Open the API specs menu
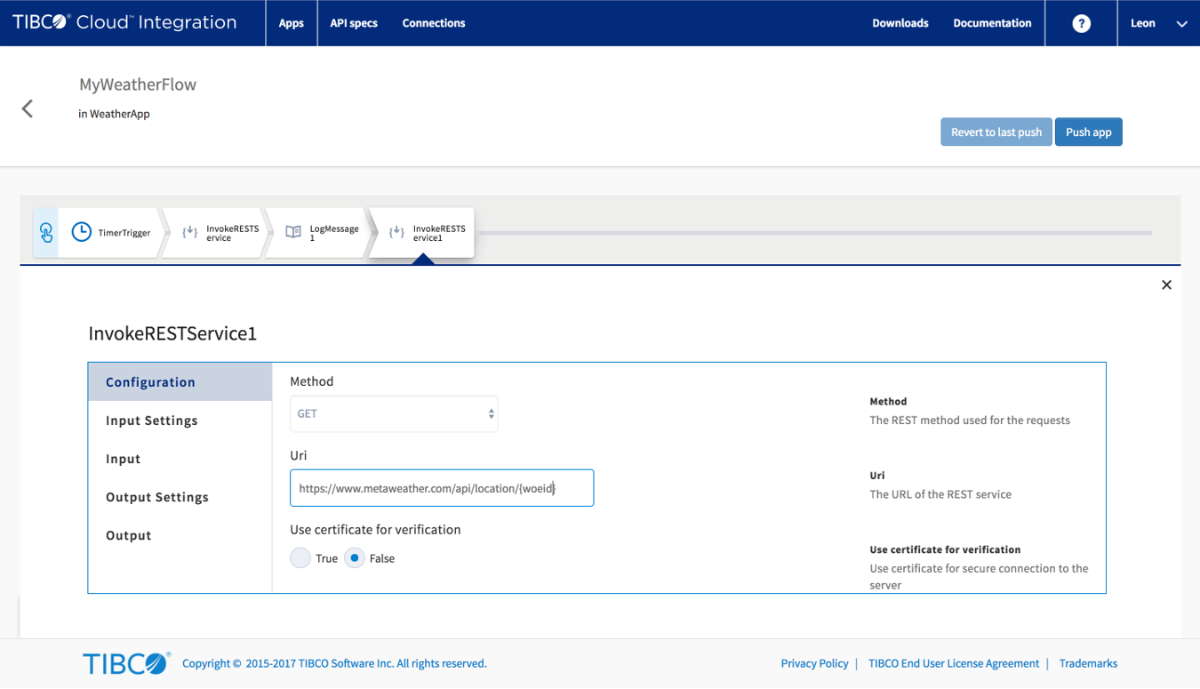 pyautogui.click(x=354, y=23)
